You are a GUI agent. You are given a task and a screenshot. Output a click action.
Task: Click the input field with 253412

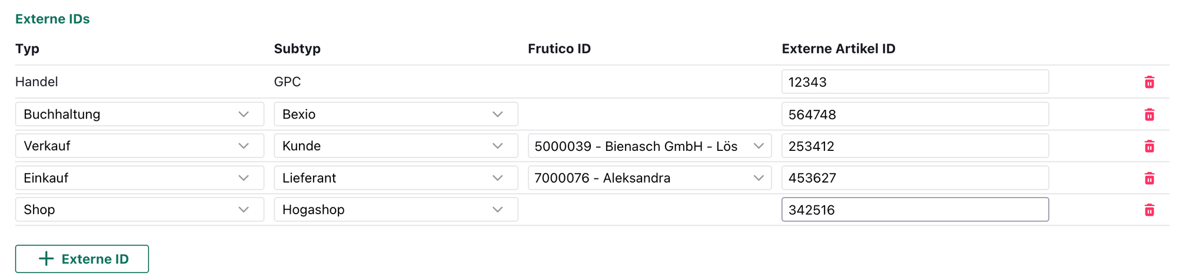[x=915, y=146]
